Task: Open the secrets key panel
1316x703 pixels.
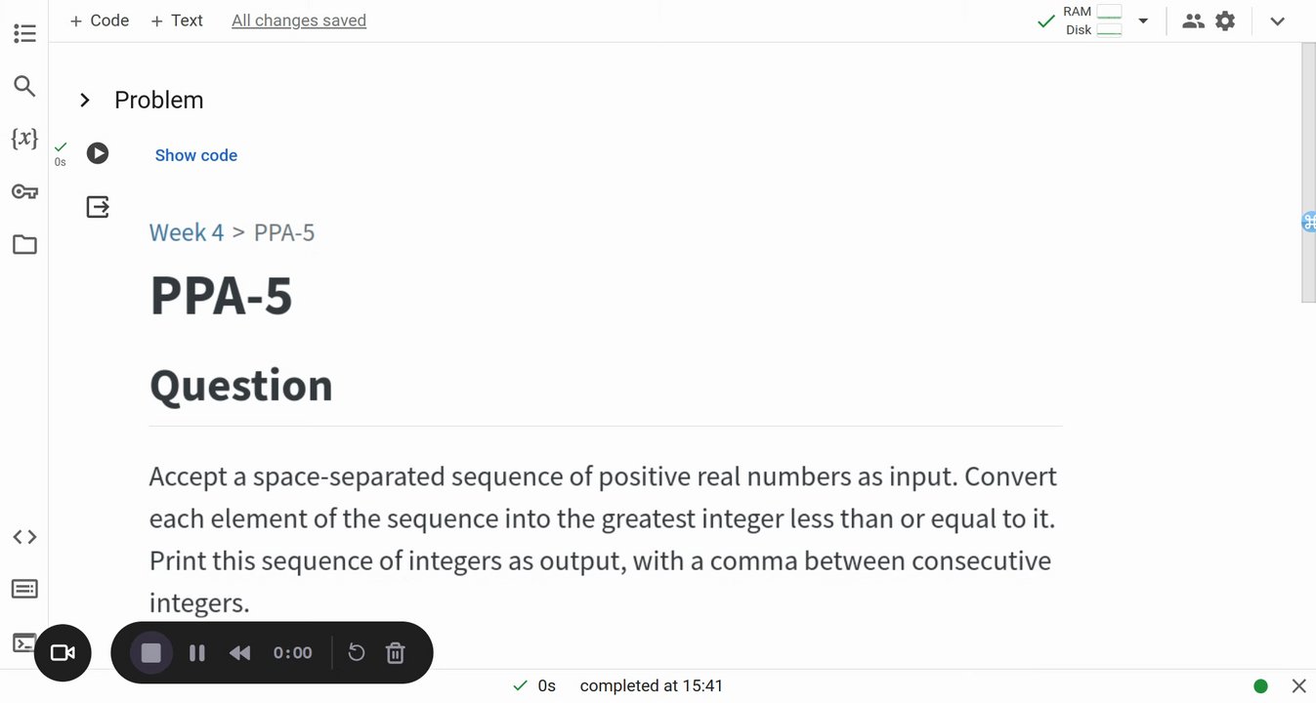Action: click(24, 191)
